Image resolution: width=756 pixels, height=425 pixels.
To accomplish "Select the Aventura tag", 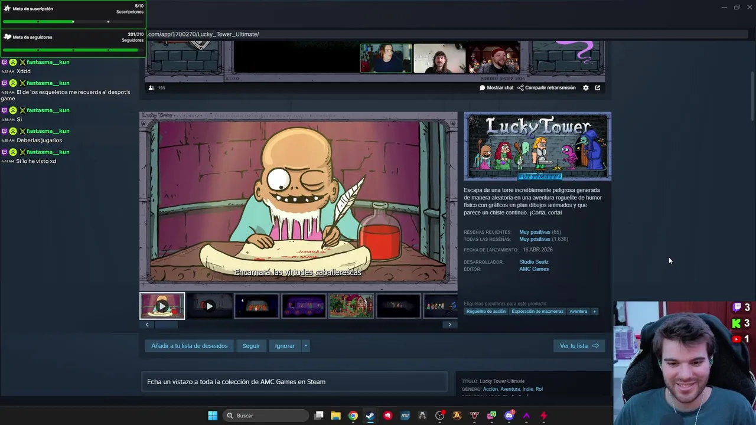I will tap(578, 312).
